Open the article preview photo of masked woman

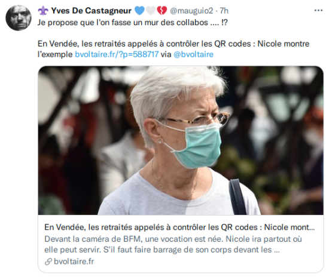pos(181,140)
